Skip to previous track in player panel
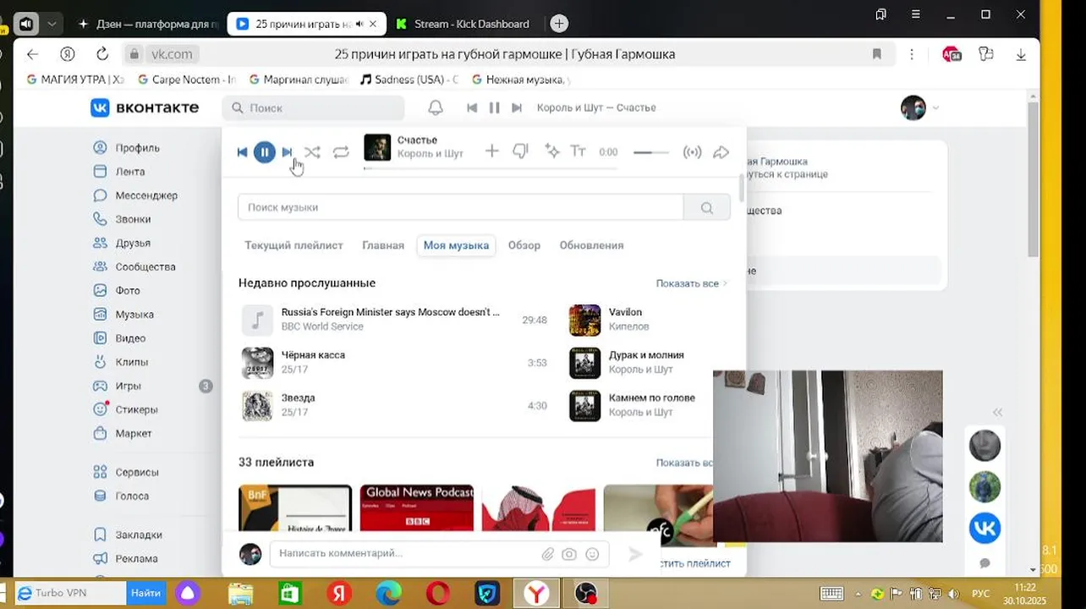 243,152
